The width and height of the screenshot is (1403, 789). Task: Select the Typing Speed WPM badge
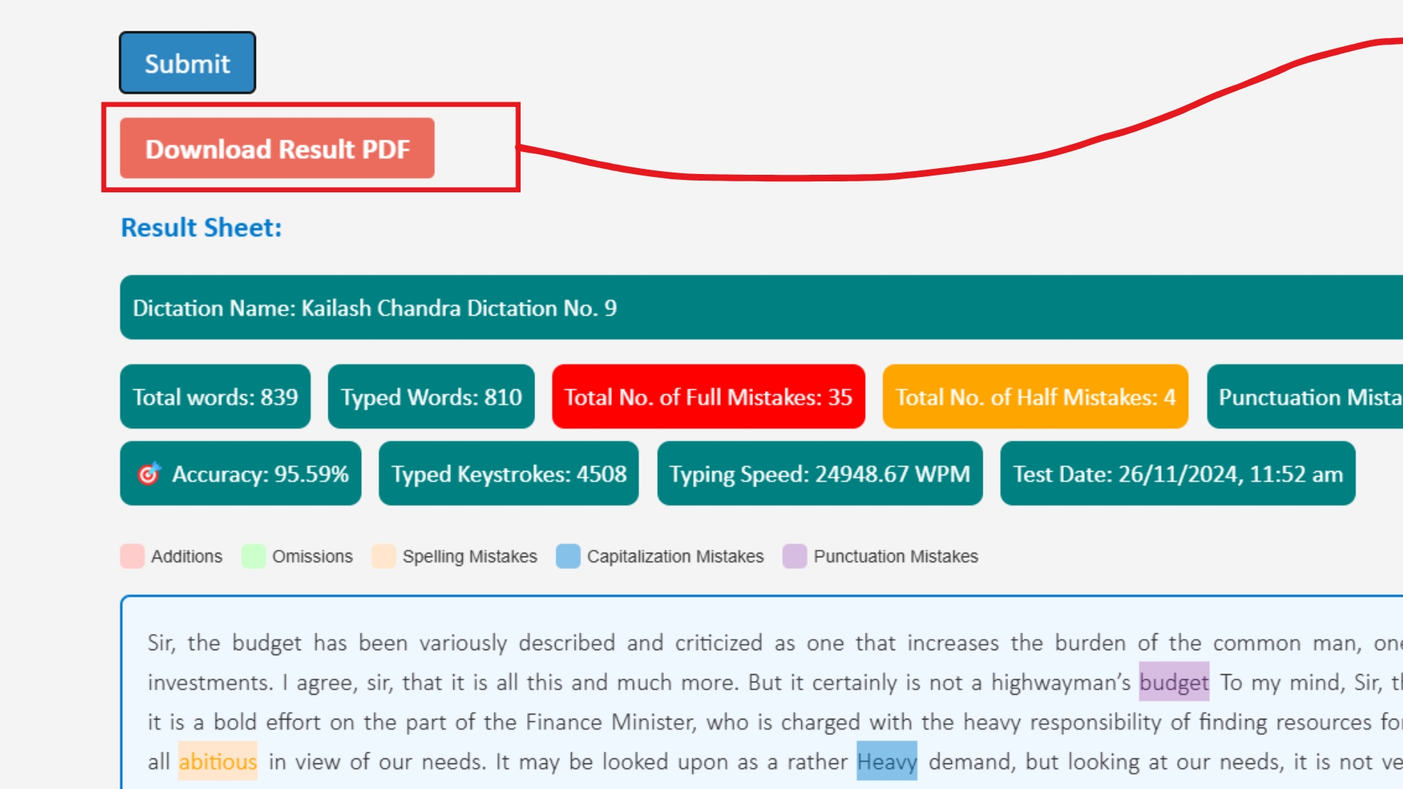click(x=820, y=474)
